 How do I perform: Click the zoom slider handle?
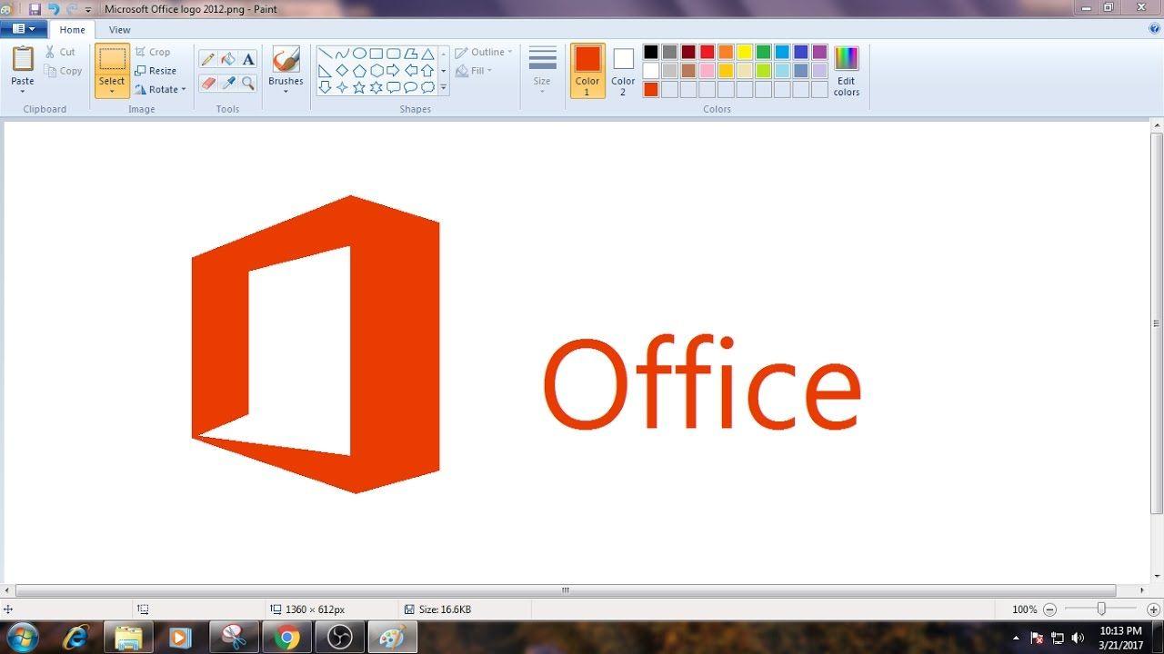point(1101,609)
